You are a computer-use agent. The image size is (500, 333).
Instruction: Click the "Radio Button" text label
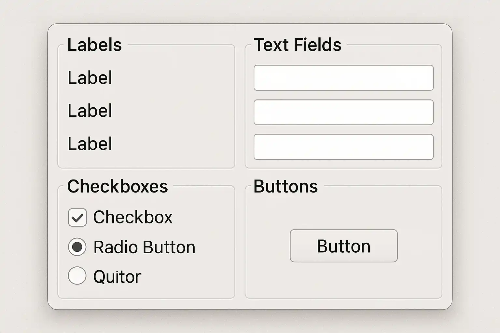pyautogui.click(x=144, y=247)
